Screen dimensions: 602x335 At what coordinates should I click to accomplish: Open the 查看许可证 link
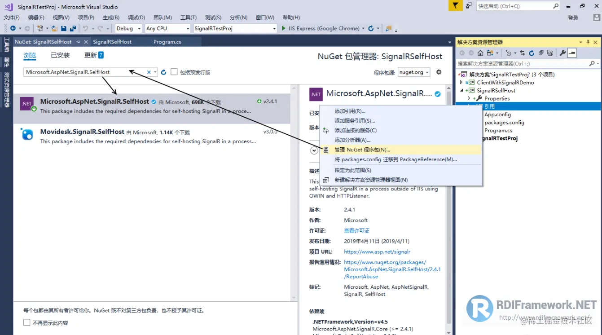pyautogui.click(x=356, y=231)
